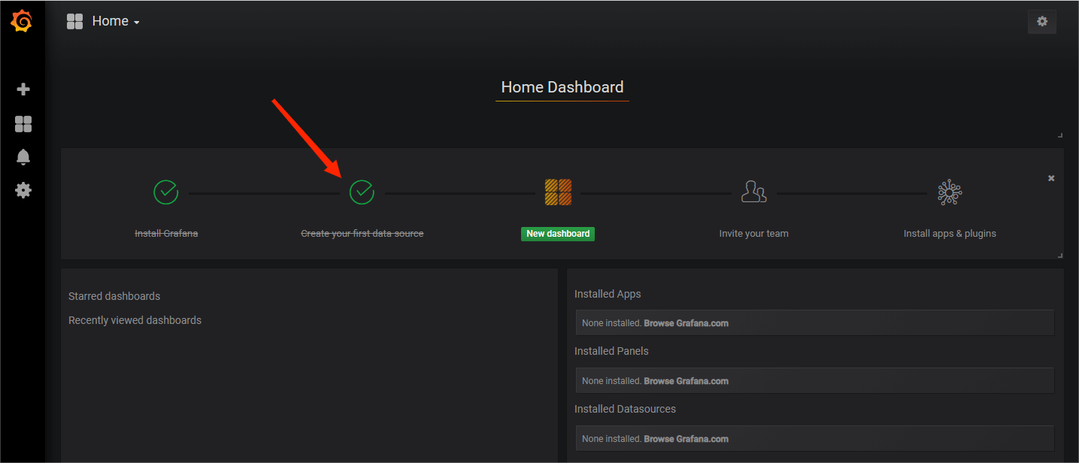Click the Install Grafana checkmark icon
The width and height of the screenshot is (1079, 463).
coord(166,192)
